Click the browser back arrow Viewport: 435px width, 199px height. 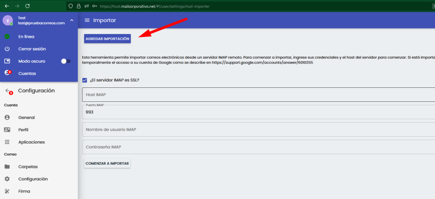pyautogui.click(x=6, y=6)
